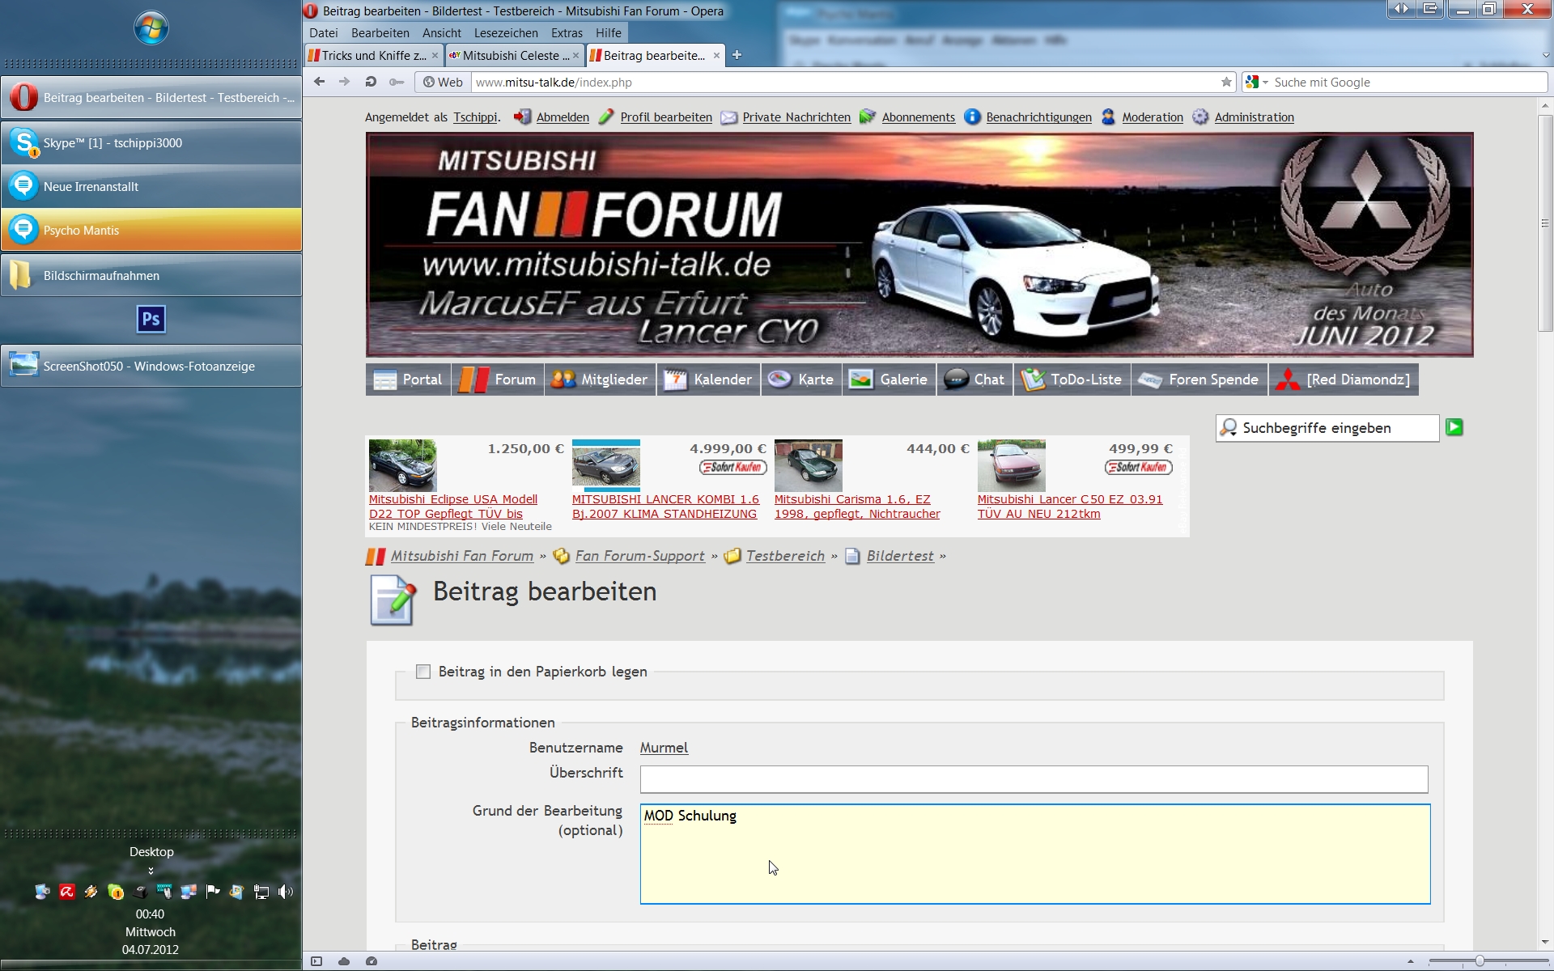Open the Datei menu
The height and width of the screenshot is (971, 1554).
coord(324,33)
